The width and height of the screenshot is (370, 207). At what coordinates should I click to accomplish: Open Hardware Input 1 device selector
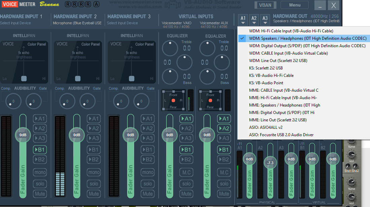[x=15, y=23]
